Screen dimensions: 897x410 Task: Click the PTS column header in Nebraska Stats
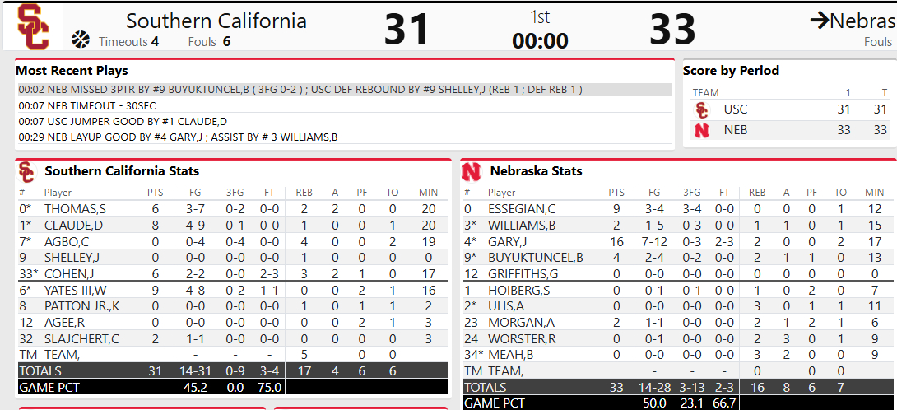616,193
